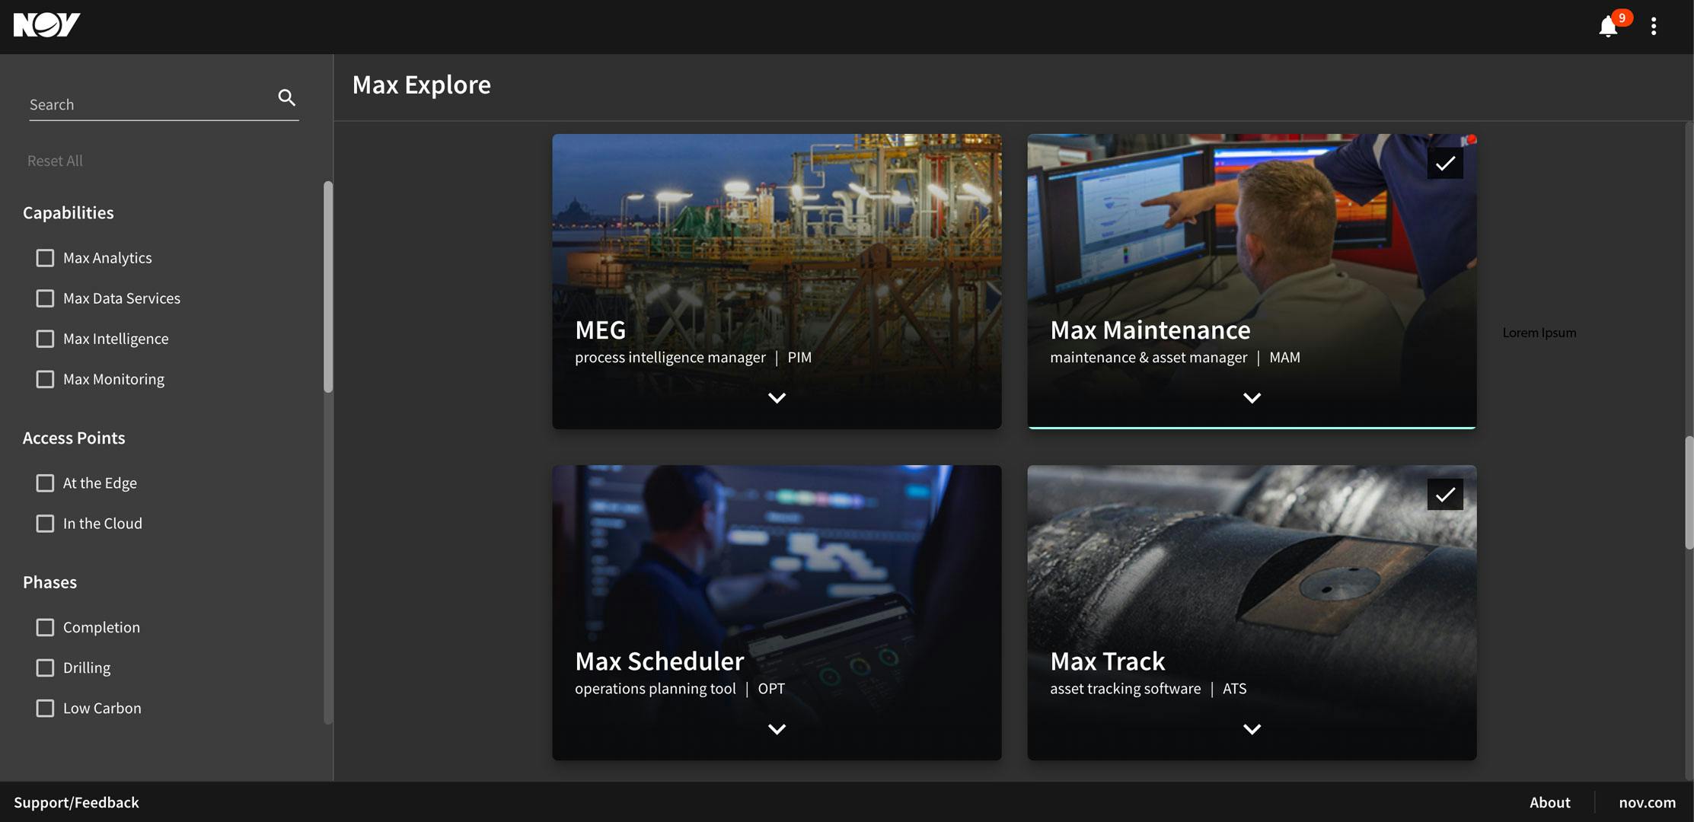
Task: Enable the At the Edge filter
Action: click(x=45, y=483)
